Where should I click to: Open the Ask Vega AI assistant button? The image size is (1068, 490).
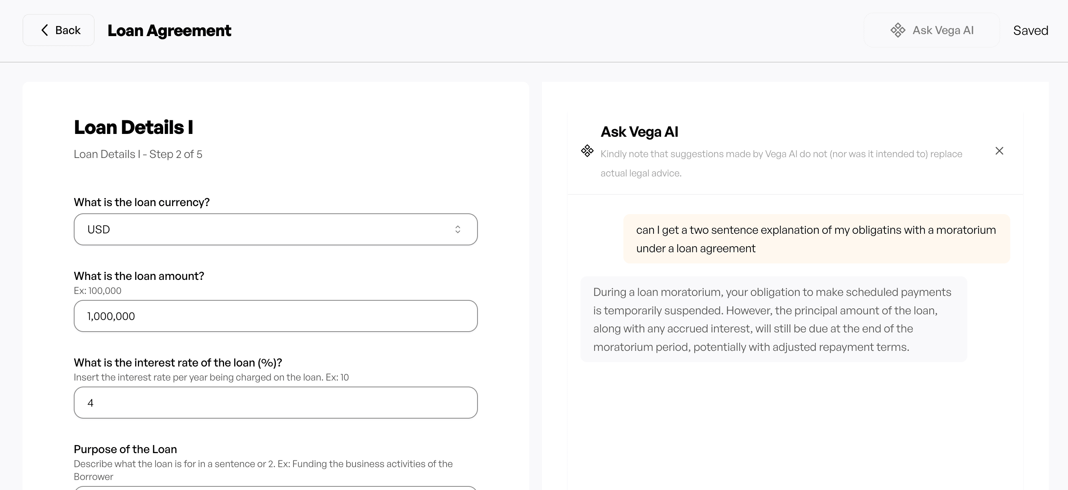click(932, 30)
